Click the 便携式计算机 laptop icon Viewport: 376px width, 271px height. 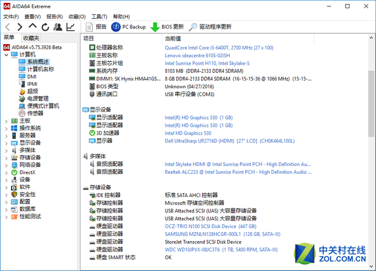coord(22,106)
